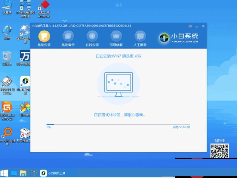Click the 正在格式化分区 status message
Screen dimensions: 237x178
(119, 115)
